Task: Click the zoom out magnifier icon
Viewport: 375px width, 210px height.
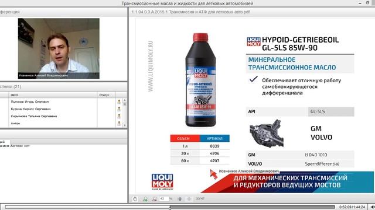Action: tap(155, 199)
